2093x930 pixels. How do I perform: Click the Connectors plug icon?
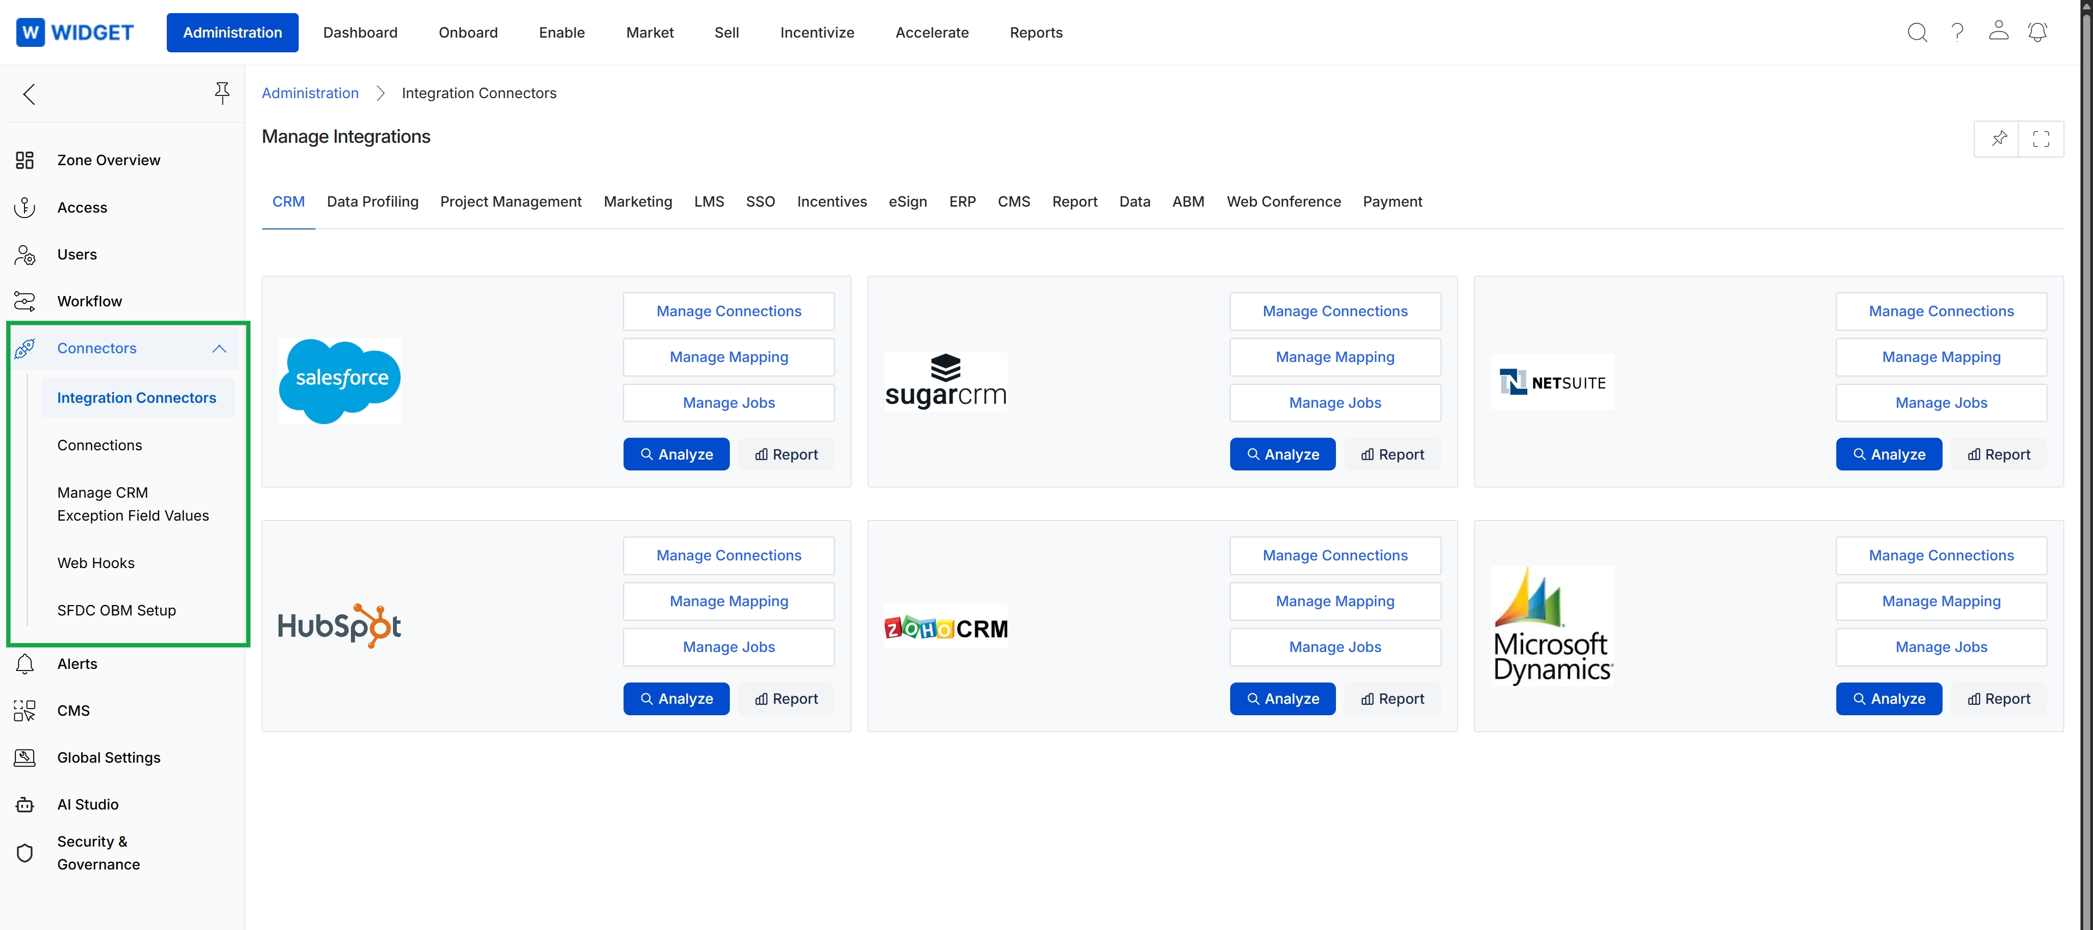tap(25, 349)
